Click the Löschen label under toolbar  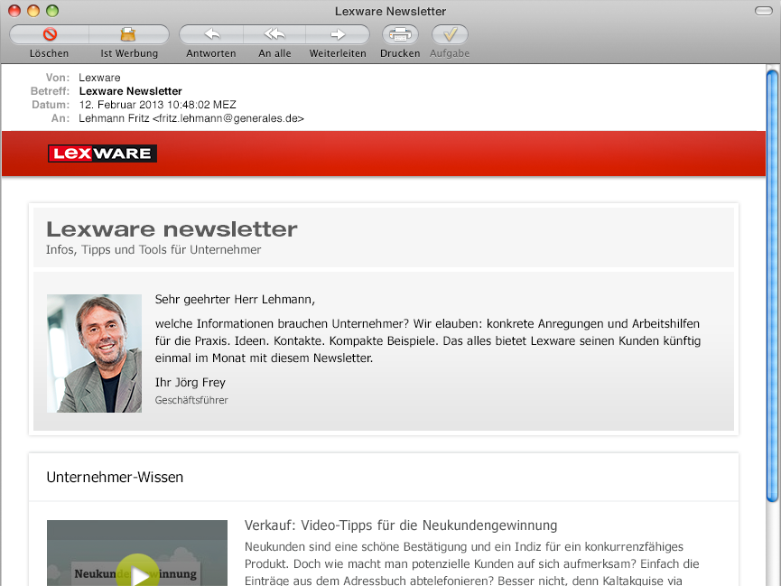pos(49,53)
